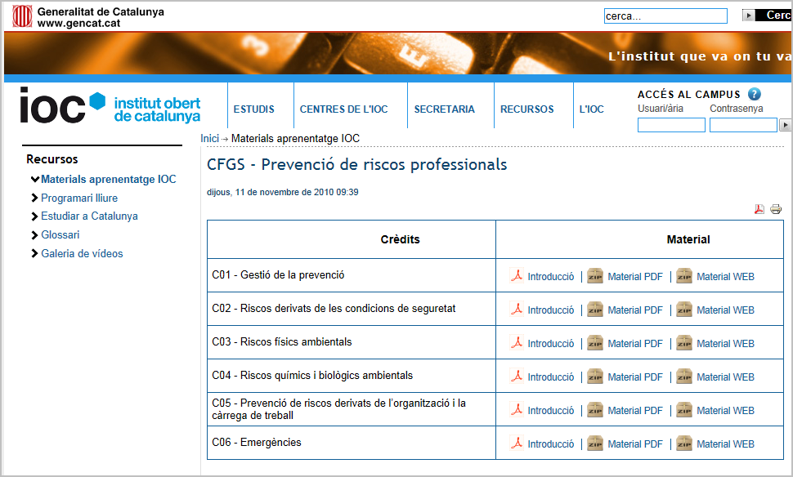
Task: Click the printer icon above the table
Action: click(x=776, y=209)
